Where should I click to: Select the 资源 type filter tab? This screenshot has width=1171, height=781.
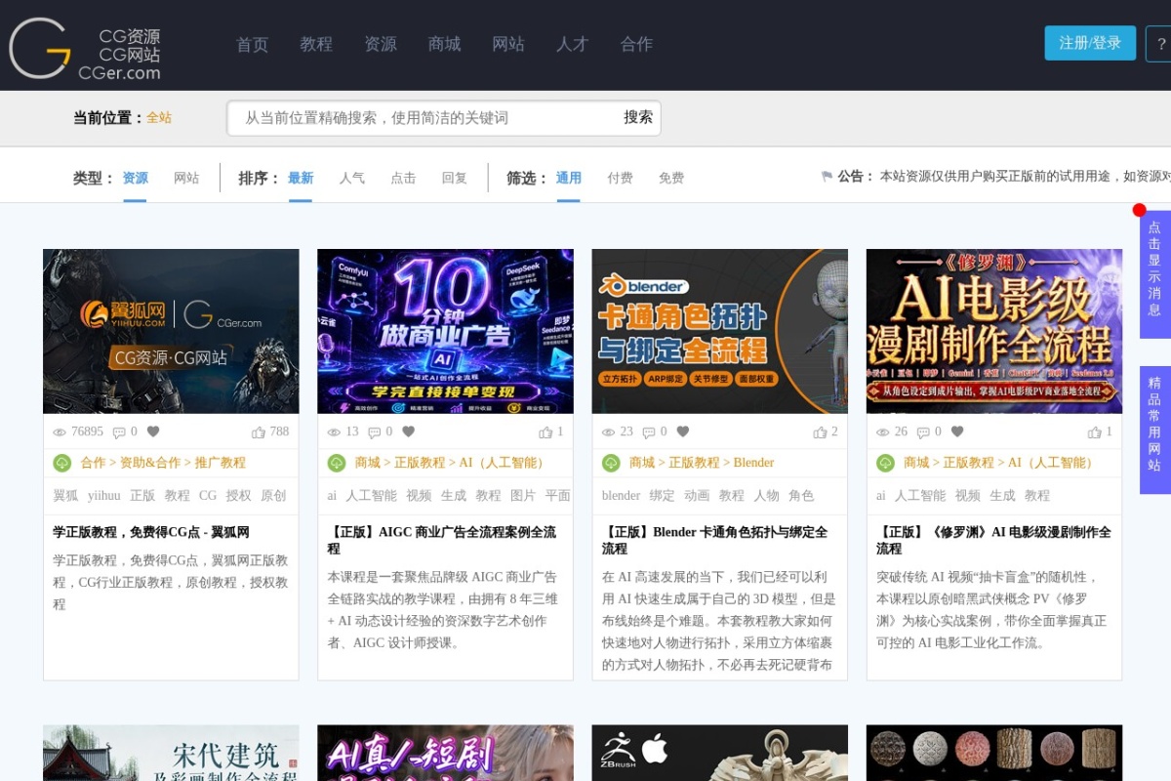pyautogui.click(x=135, y=178)
